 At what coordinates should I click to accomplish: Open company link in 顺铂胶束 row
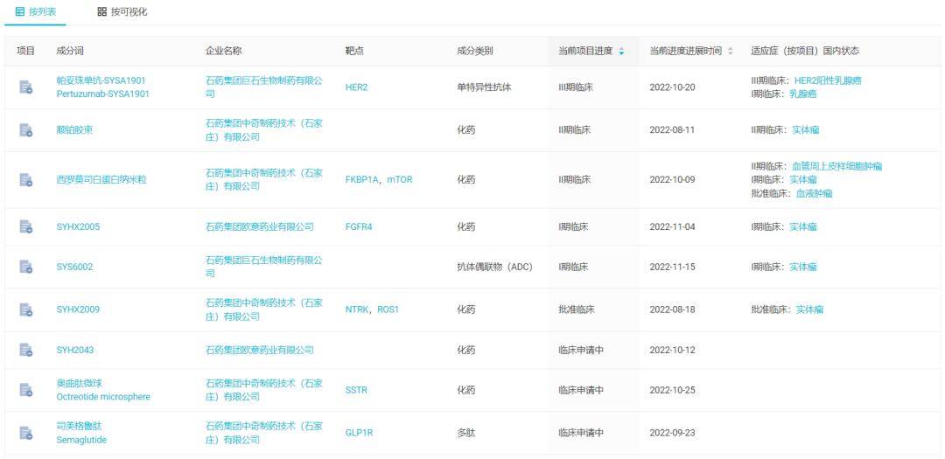pyautogui.click(x=264, y=129)
